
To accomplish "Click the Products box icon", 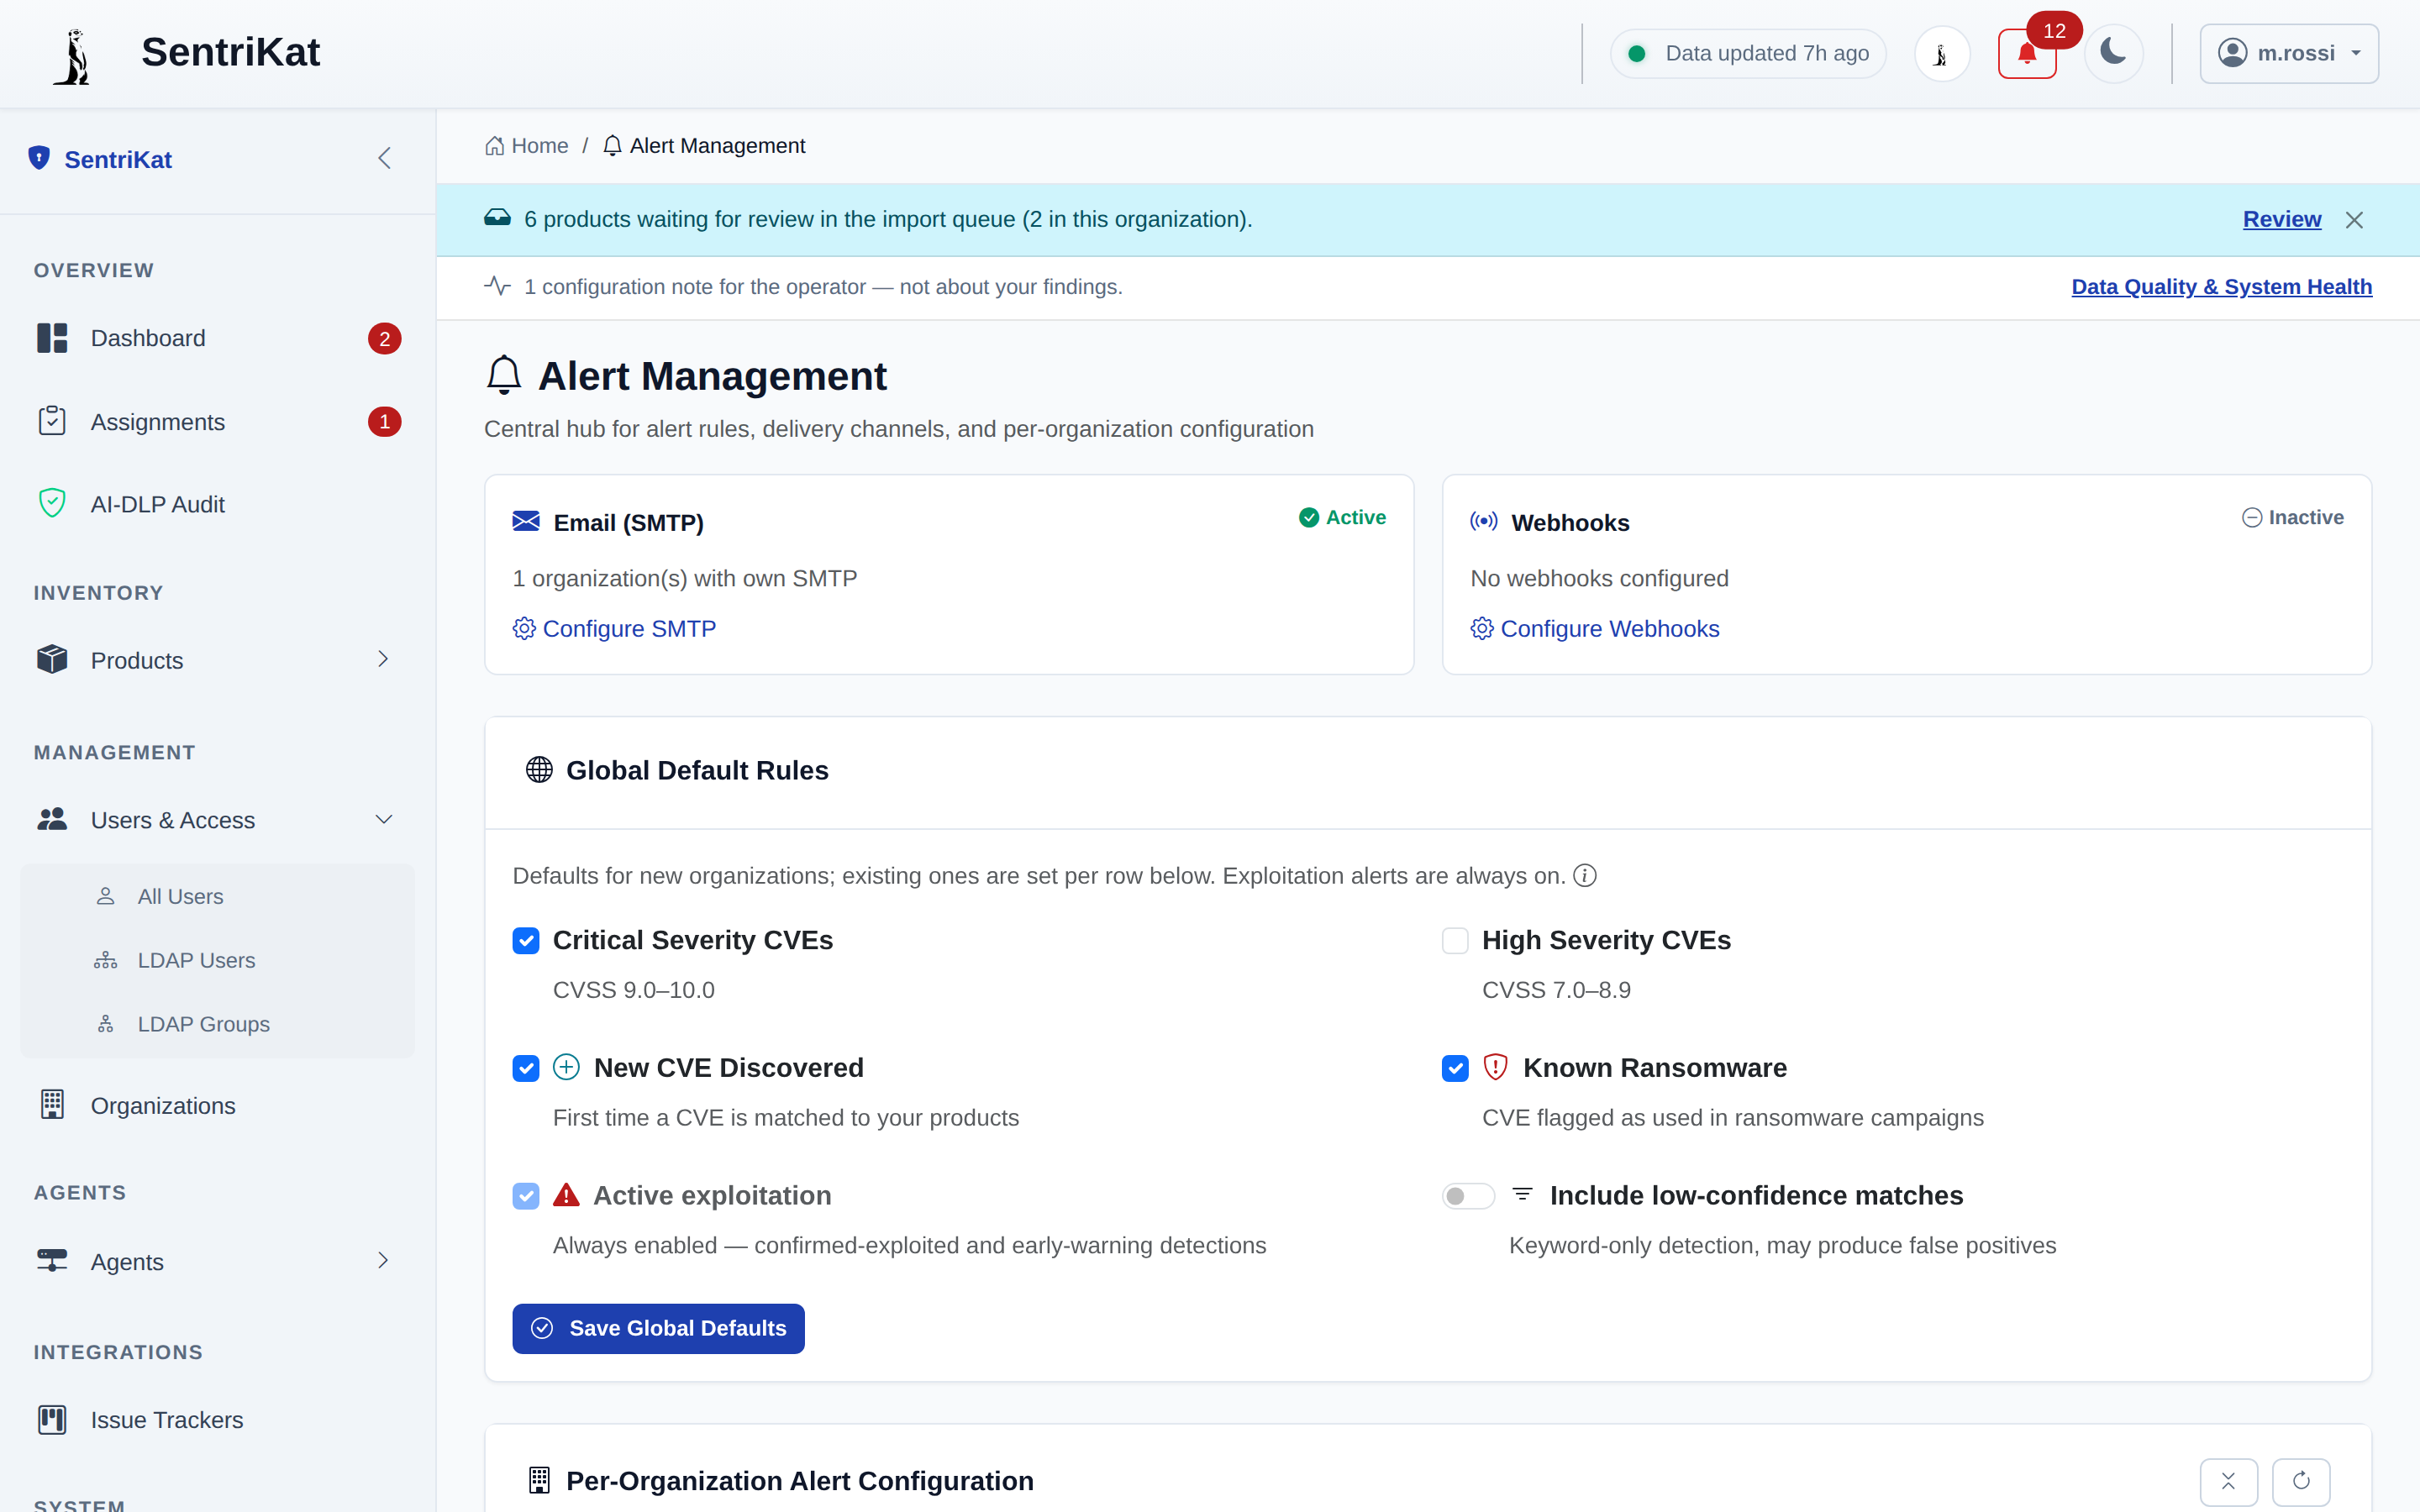I will tap(52, 659).
